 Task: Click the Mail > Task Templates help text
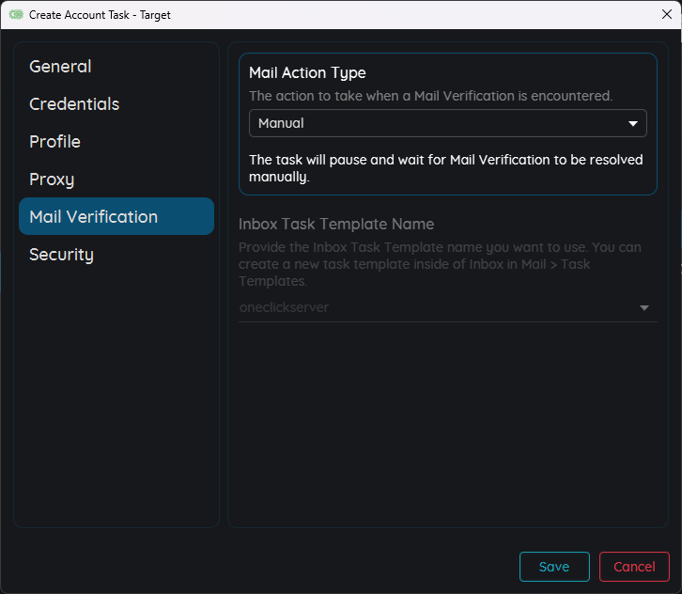440,264
